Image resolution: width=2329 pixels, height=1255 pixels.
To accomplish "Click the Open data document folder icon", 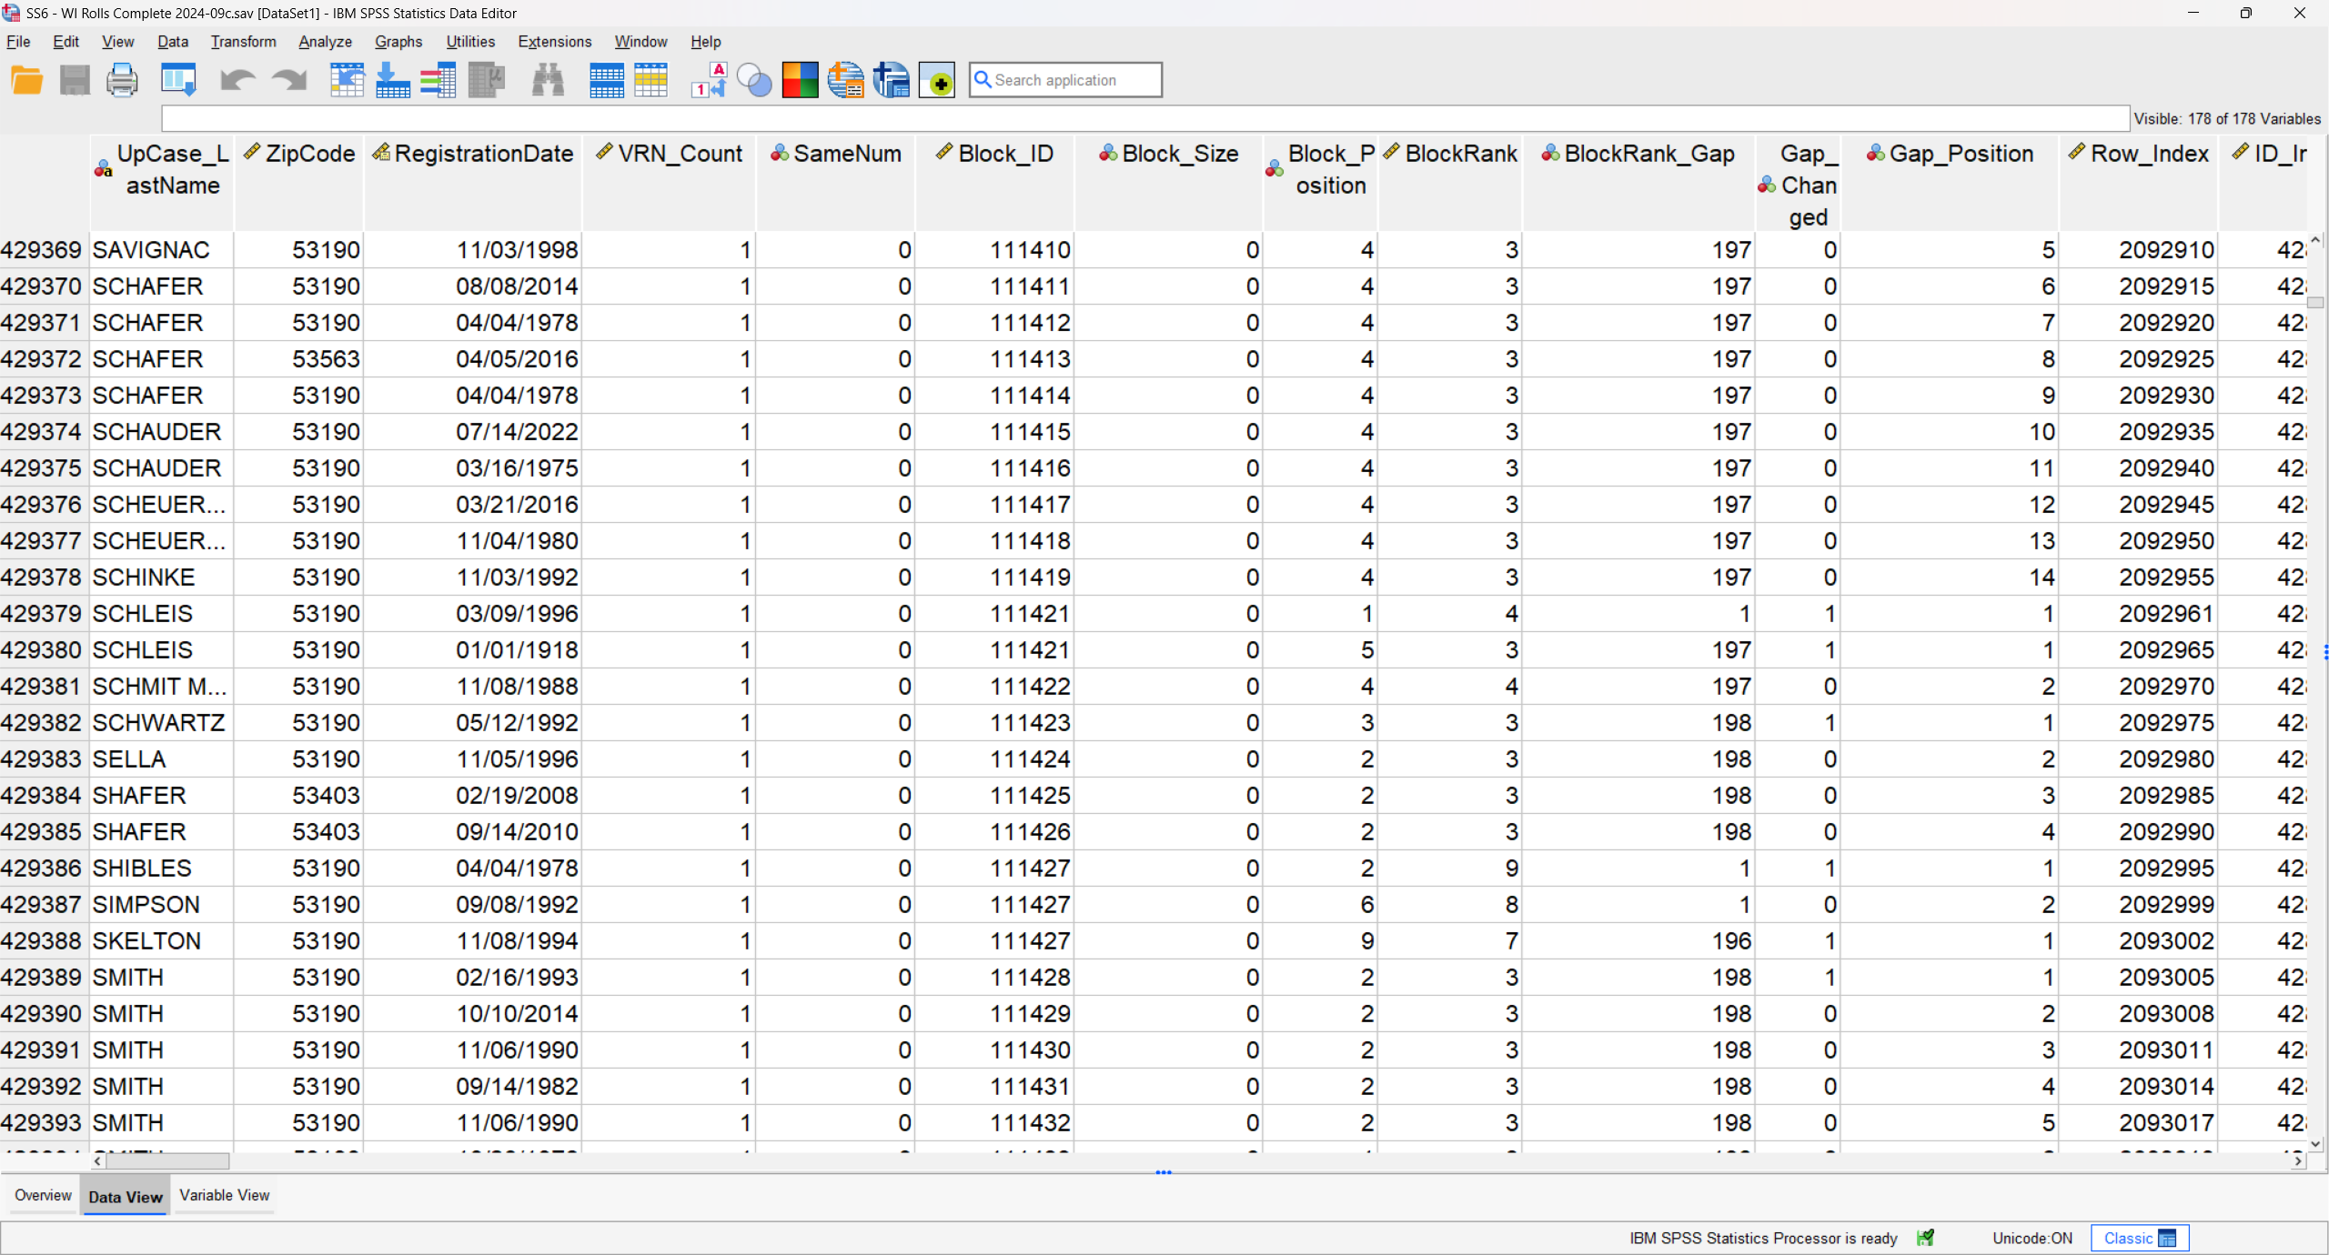I will [x=26, y=80].
